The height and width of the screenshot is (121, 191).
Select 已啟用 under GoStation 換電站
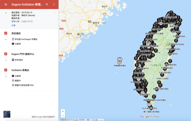click(x=18, y=76)
